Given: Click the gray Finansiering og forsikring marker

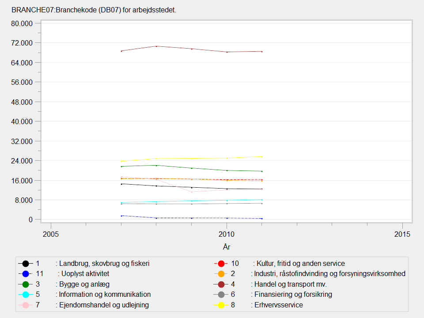Looking at the screenshot, I should [221, 295].
